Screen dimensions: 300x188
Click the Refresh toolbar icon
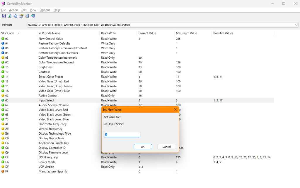[x=10, y=16]
